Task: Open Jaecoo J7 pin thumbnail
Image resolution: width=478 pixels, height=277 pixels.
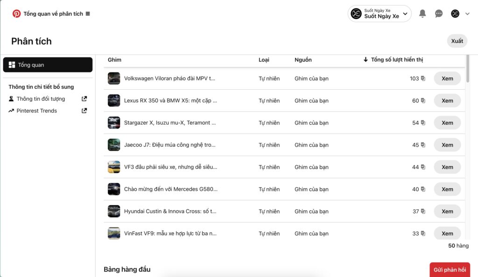Action: pyautogui.click(x=114, y=145)
